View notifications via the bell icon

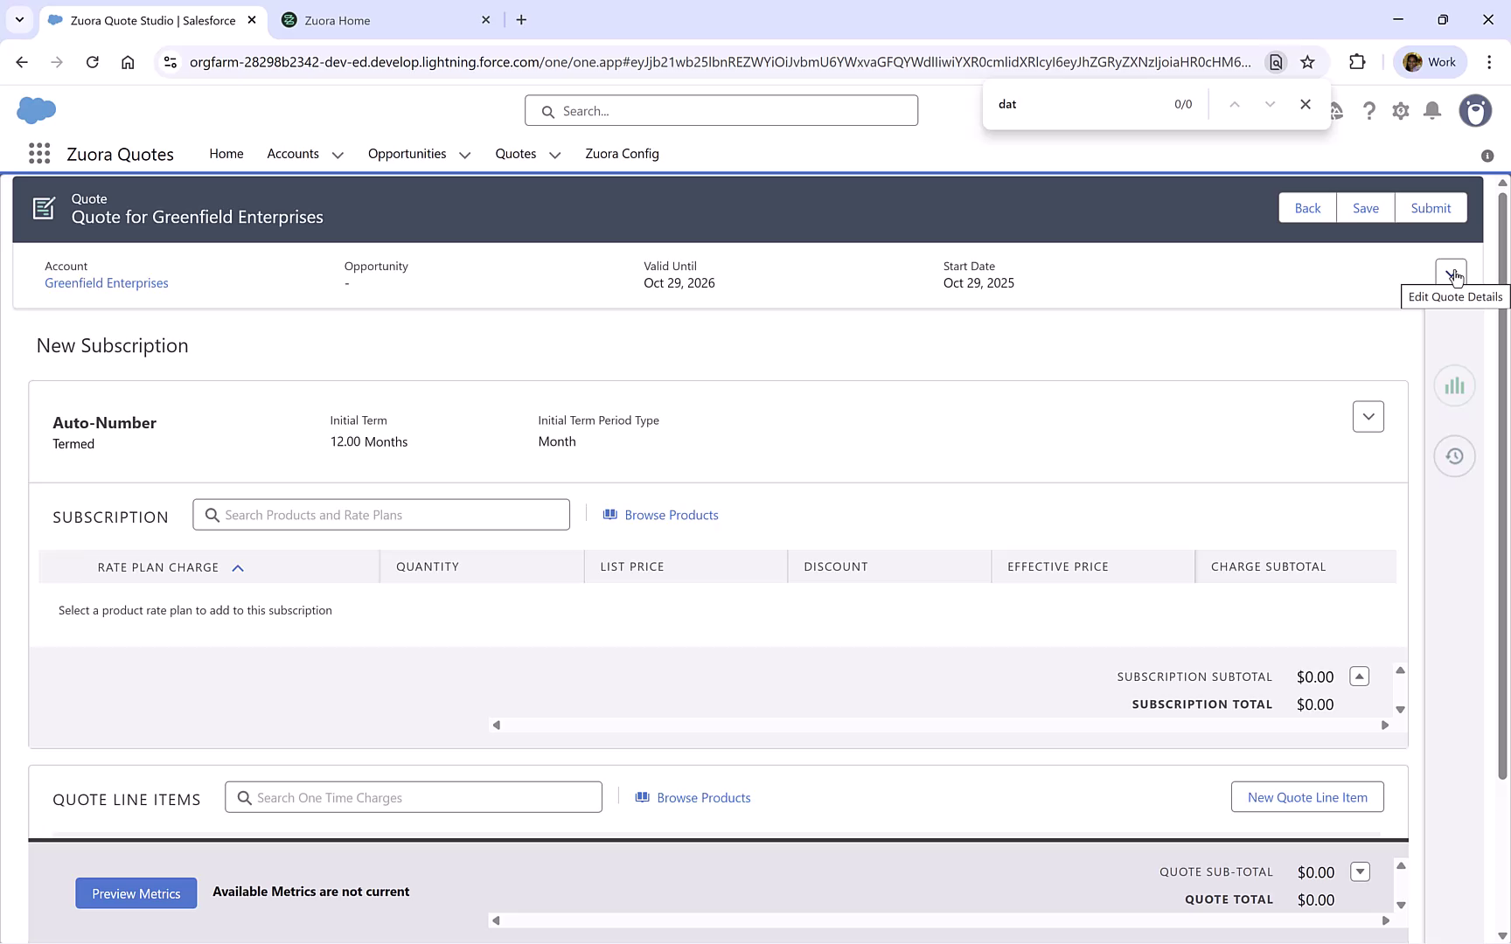[x=1431, y=111]
